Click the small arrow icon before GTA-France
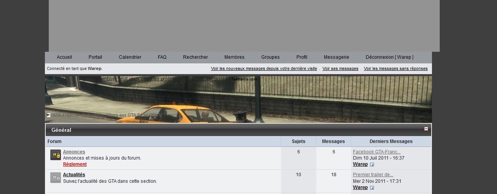This screenshot has height=194, width=497. point(49,115)
